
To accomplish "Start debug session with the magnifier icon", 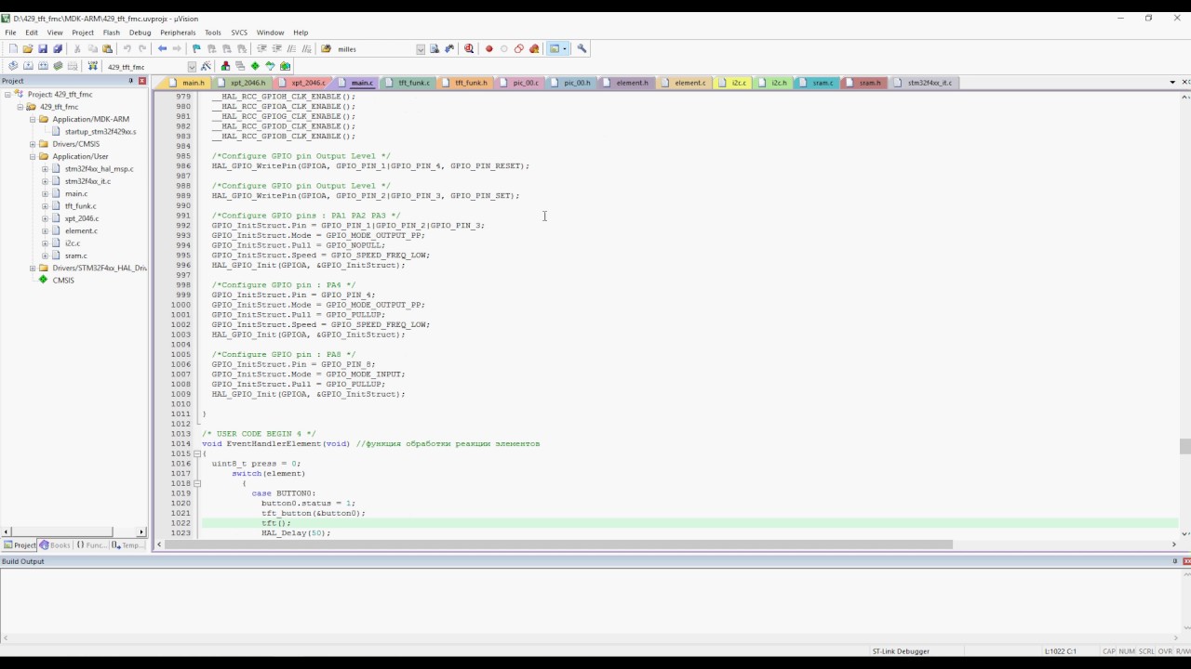I will 469,49.
